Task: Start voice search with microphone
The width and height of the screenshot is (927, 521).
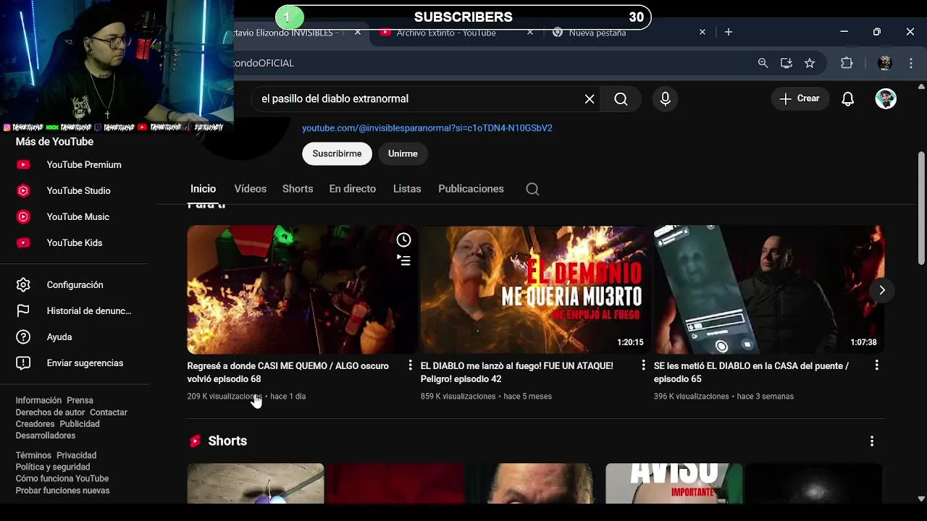Action: [666, 99]
